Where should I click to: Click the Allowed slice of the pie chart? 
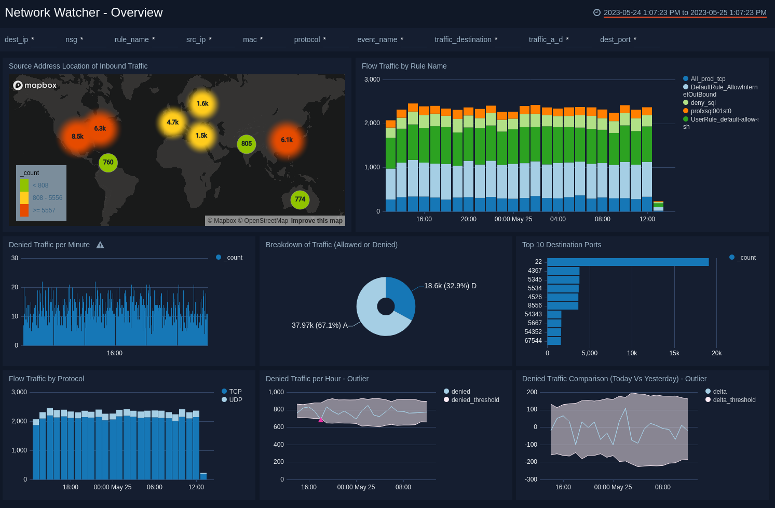[x=370, y=314]
